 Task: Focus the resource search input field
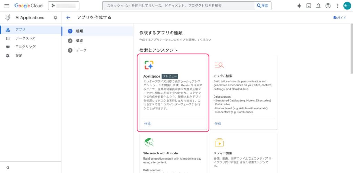178,6
